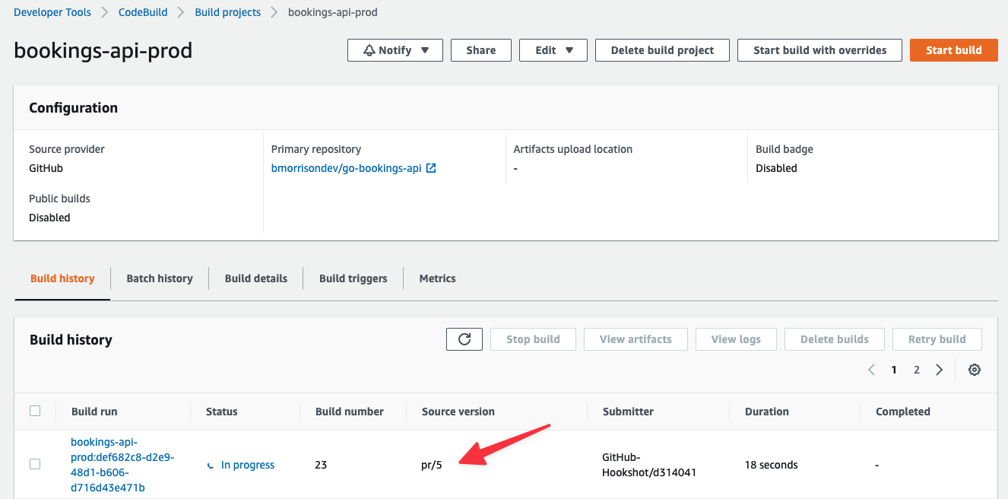Click the In progress status link

248,465
